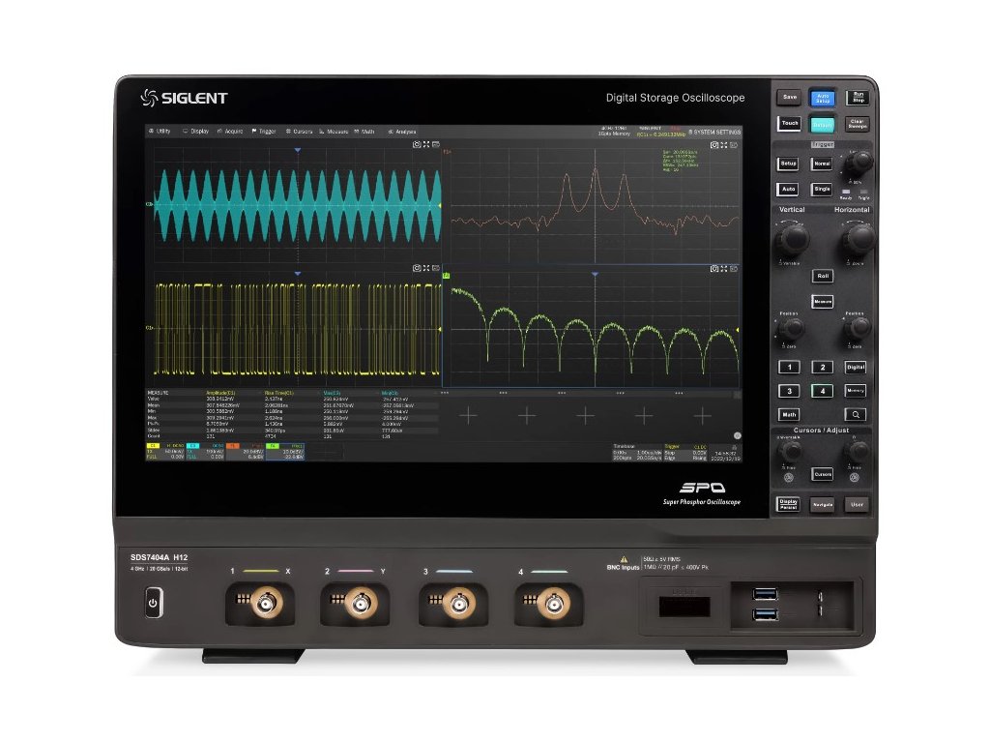Open the on-screen Math menu
Viewport: 990px width, 743px height.
click(364, 132)
